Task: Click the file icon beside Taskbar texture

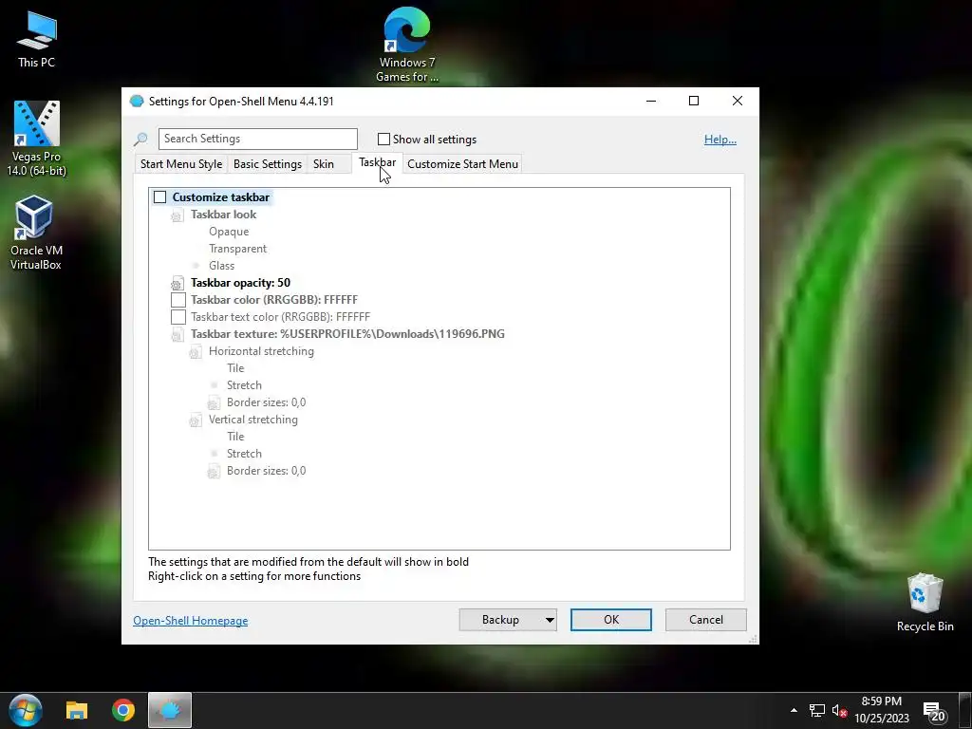Action: click(x=178, y=335)
